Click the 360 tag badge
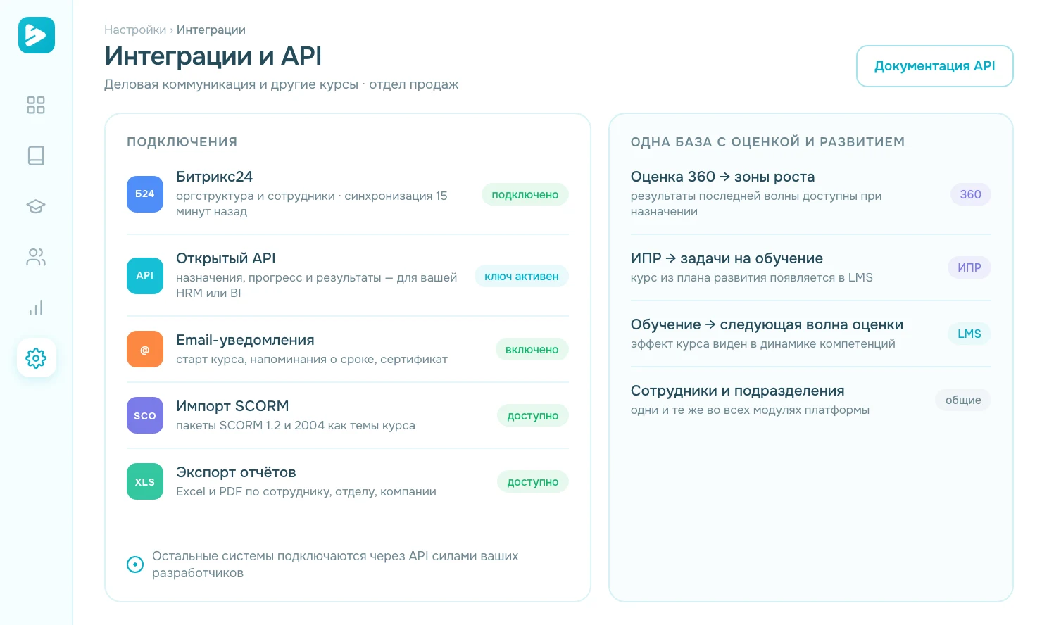 971,194
